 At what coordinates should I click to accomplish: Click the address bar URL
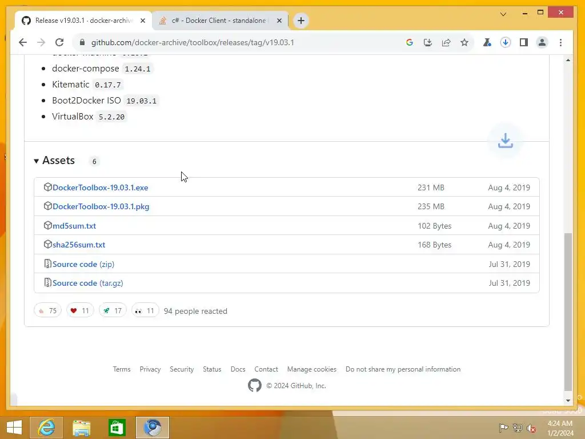[x=193, y=42]
